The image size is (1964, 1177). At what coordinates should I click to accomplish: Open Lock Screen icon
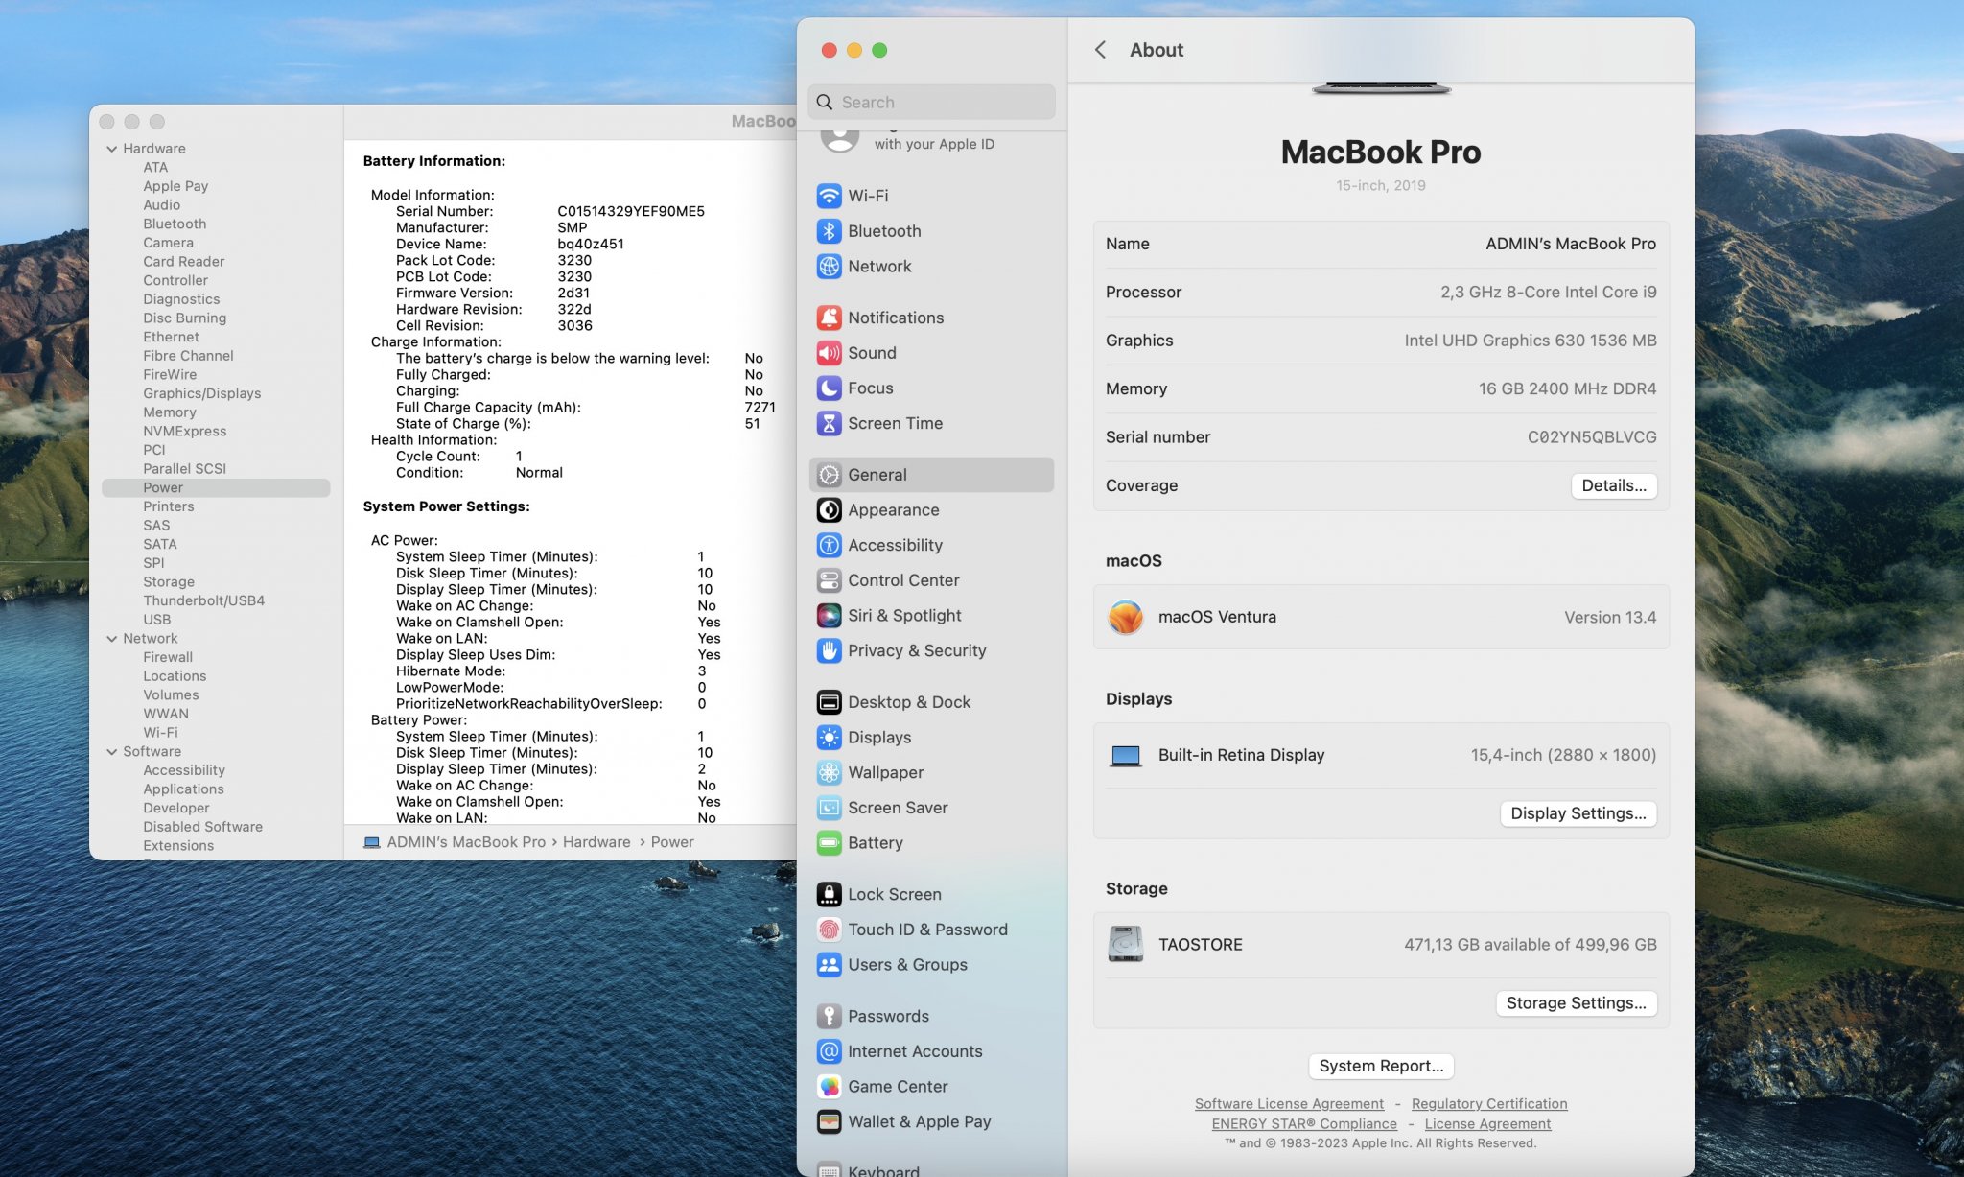click(829, 894)
